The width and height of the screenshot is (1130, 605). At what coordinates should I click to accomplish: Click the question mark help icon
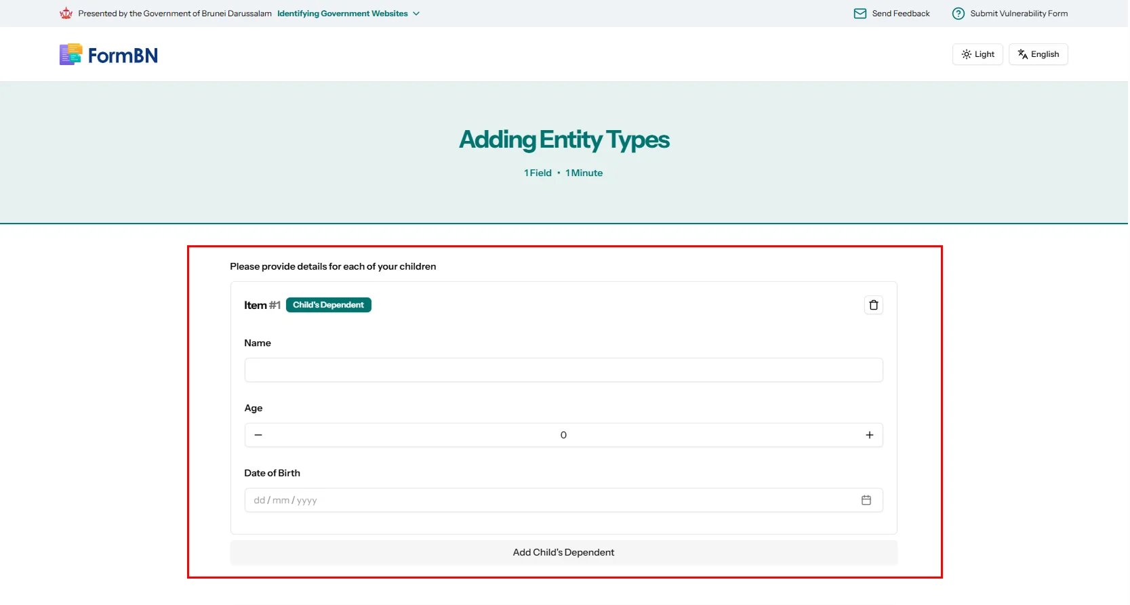[x=958, y=14]
